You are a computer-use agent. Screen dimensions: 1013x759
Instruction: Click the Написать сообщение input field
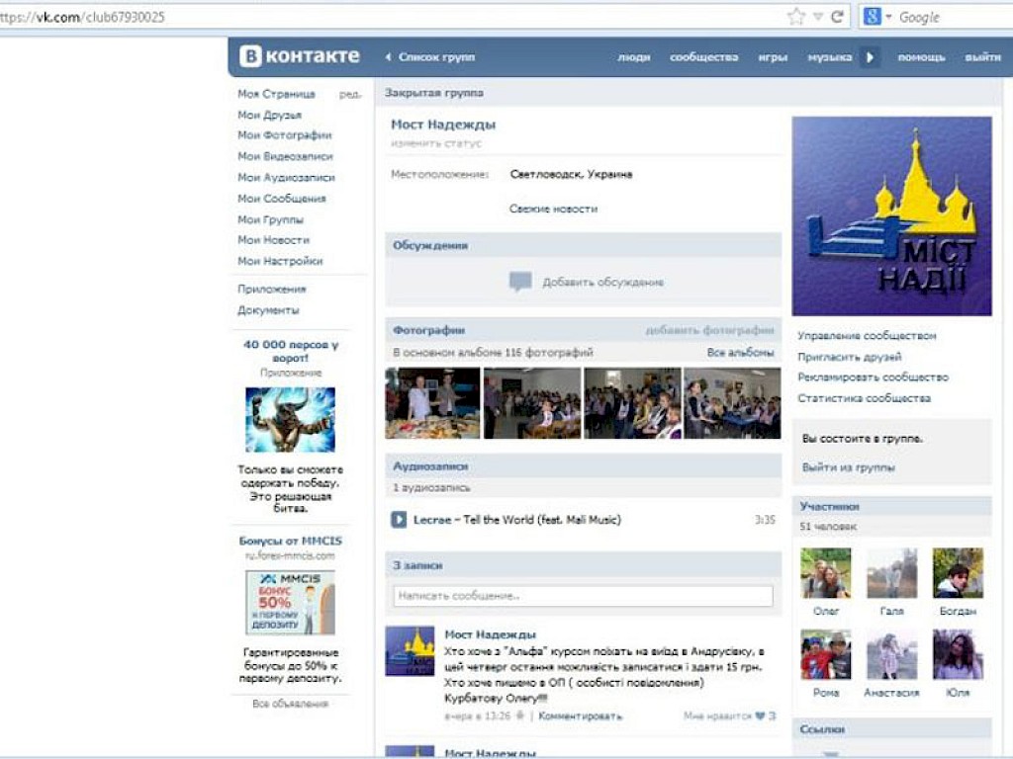click(582, 596)
